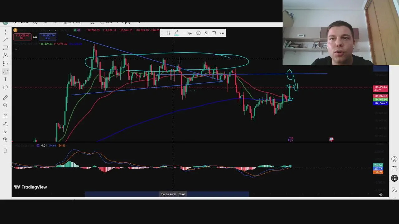Image resolution: width=399 pixels, height=224 pixels.
Task: Select the active brush drawing tool
Action: pyautogui.click(x=5, y=72)
